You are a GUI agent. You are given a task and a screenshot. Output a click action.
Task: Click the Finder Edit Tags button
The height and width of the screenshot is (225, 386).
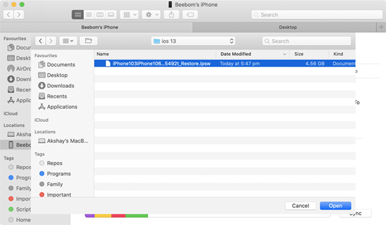(x=190, y=14)
